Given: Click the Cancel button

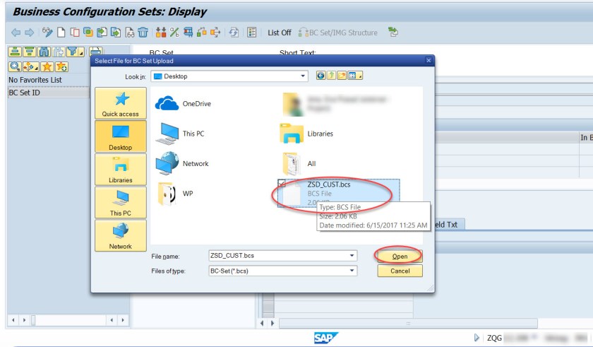Looking at the screenshot, I should pyautogui.click(x=400, y=271).
